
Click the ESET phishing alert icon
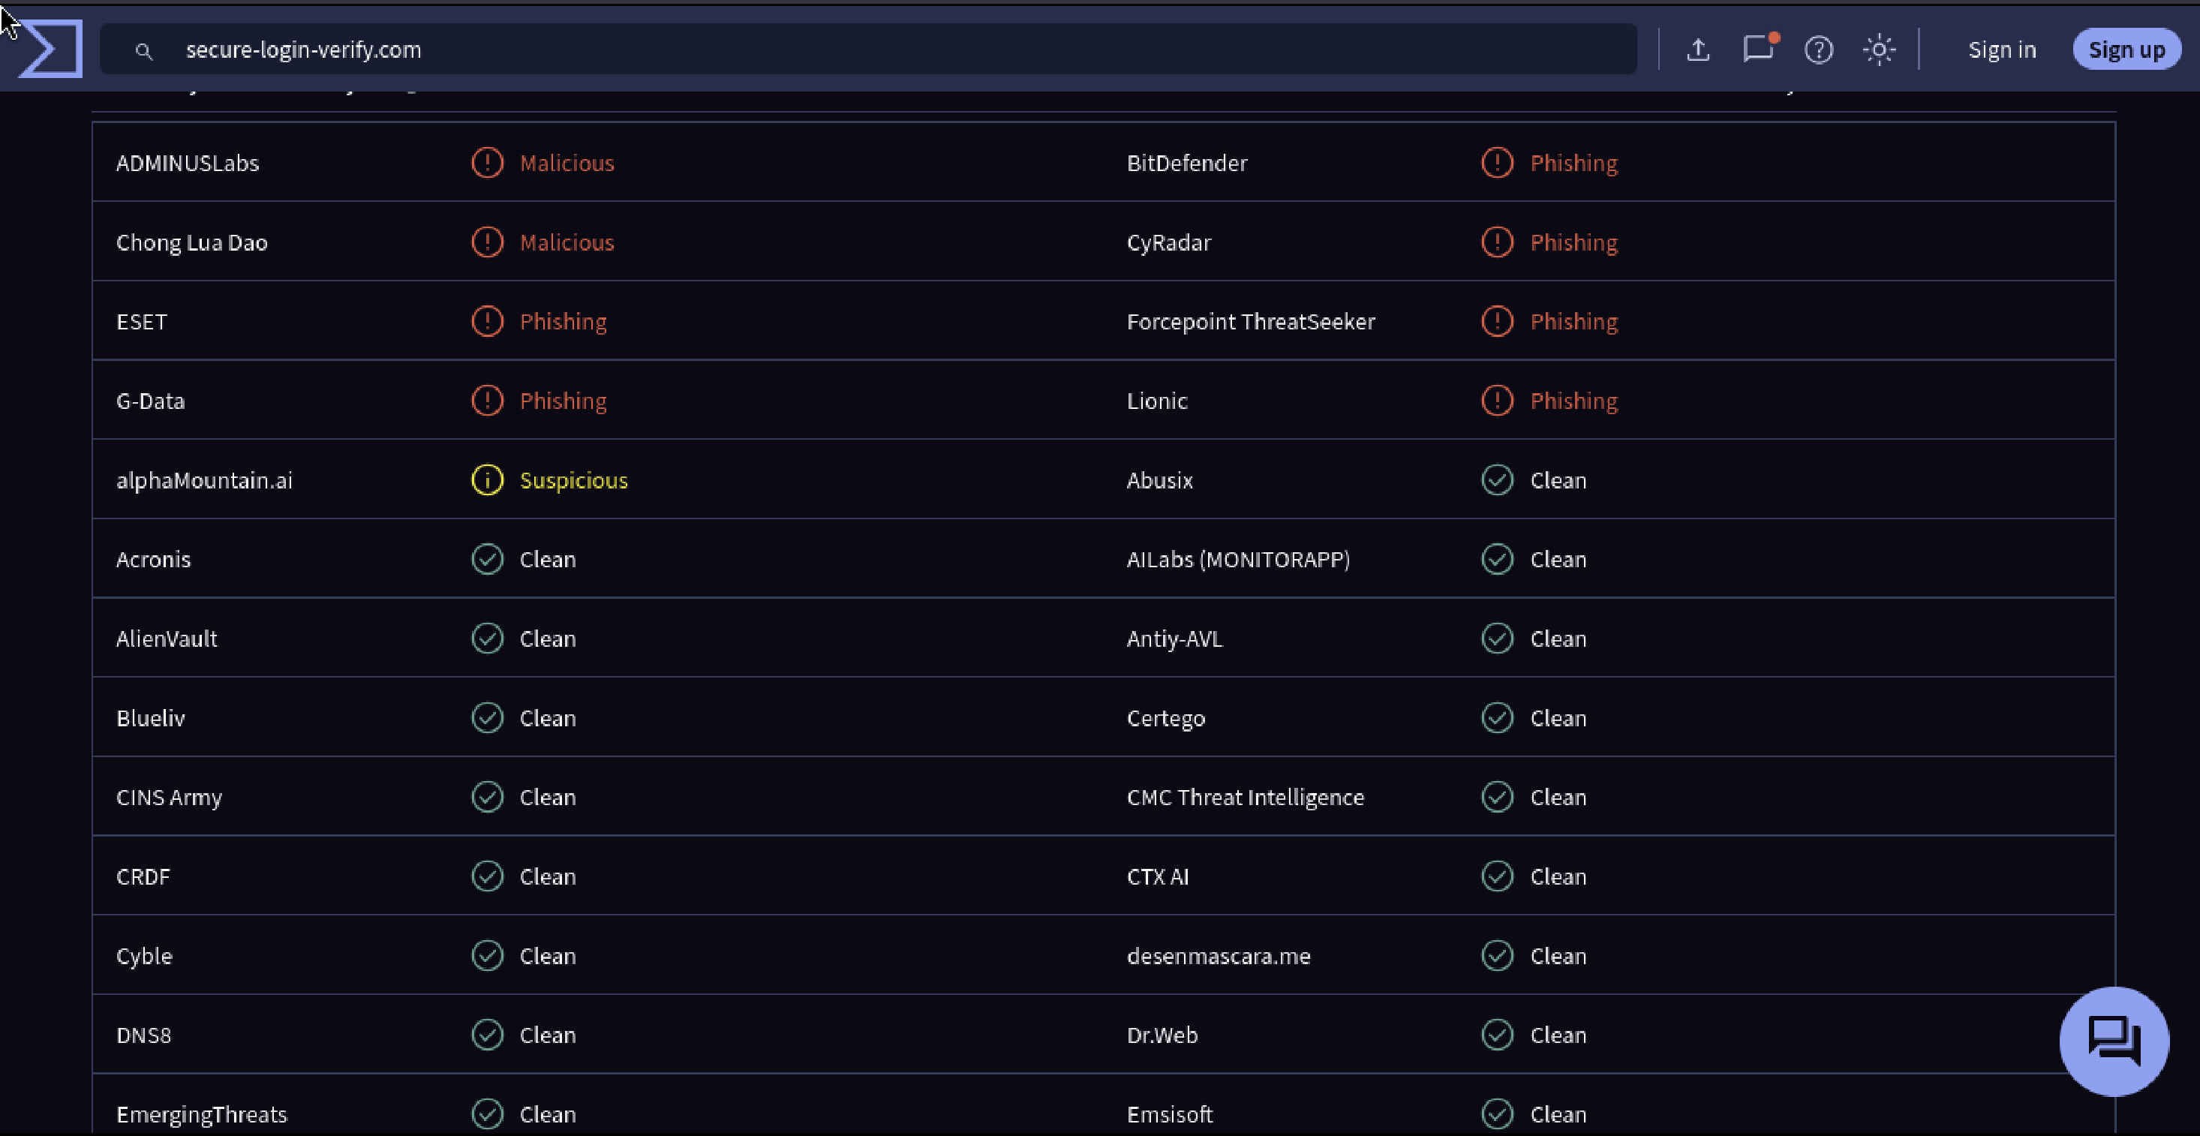point(488,321)
